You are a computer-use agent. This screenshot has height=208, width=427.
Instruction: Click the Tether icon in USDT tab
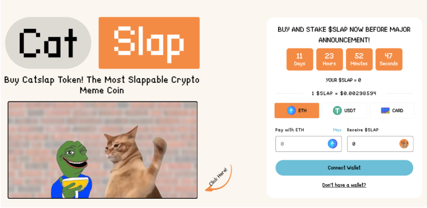point(337,110)
